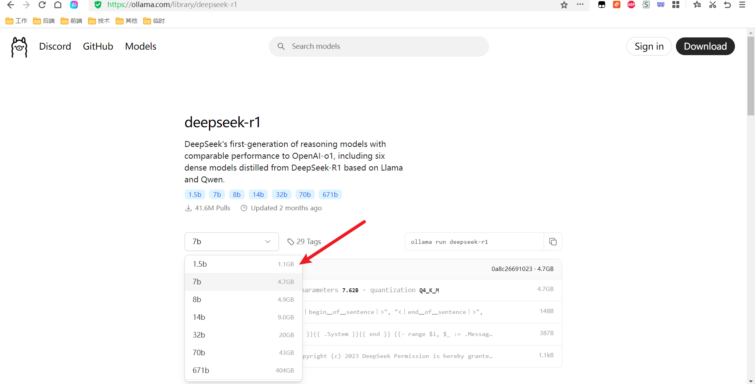Open the 技术 bookmarks folder
755x384 pixels.
pos(99,21)
